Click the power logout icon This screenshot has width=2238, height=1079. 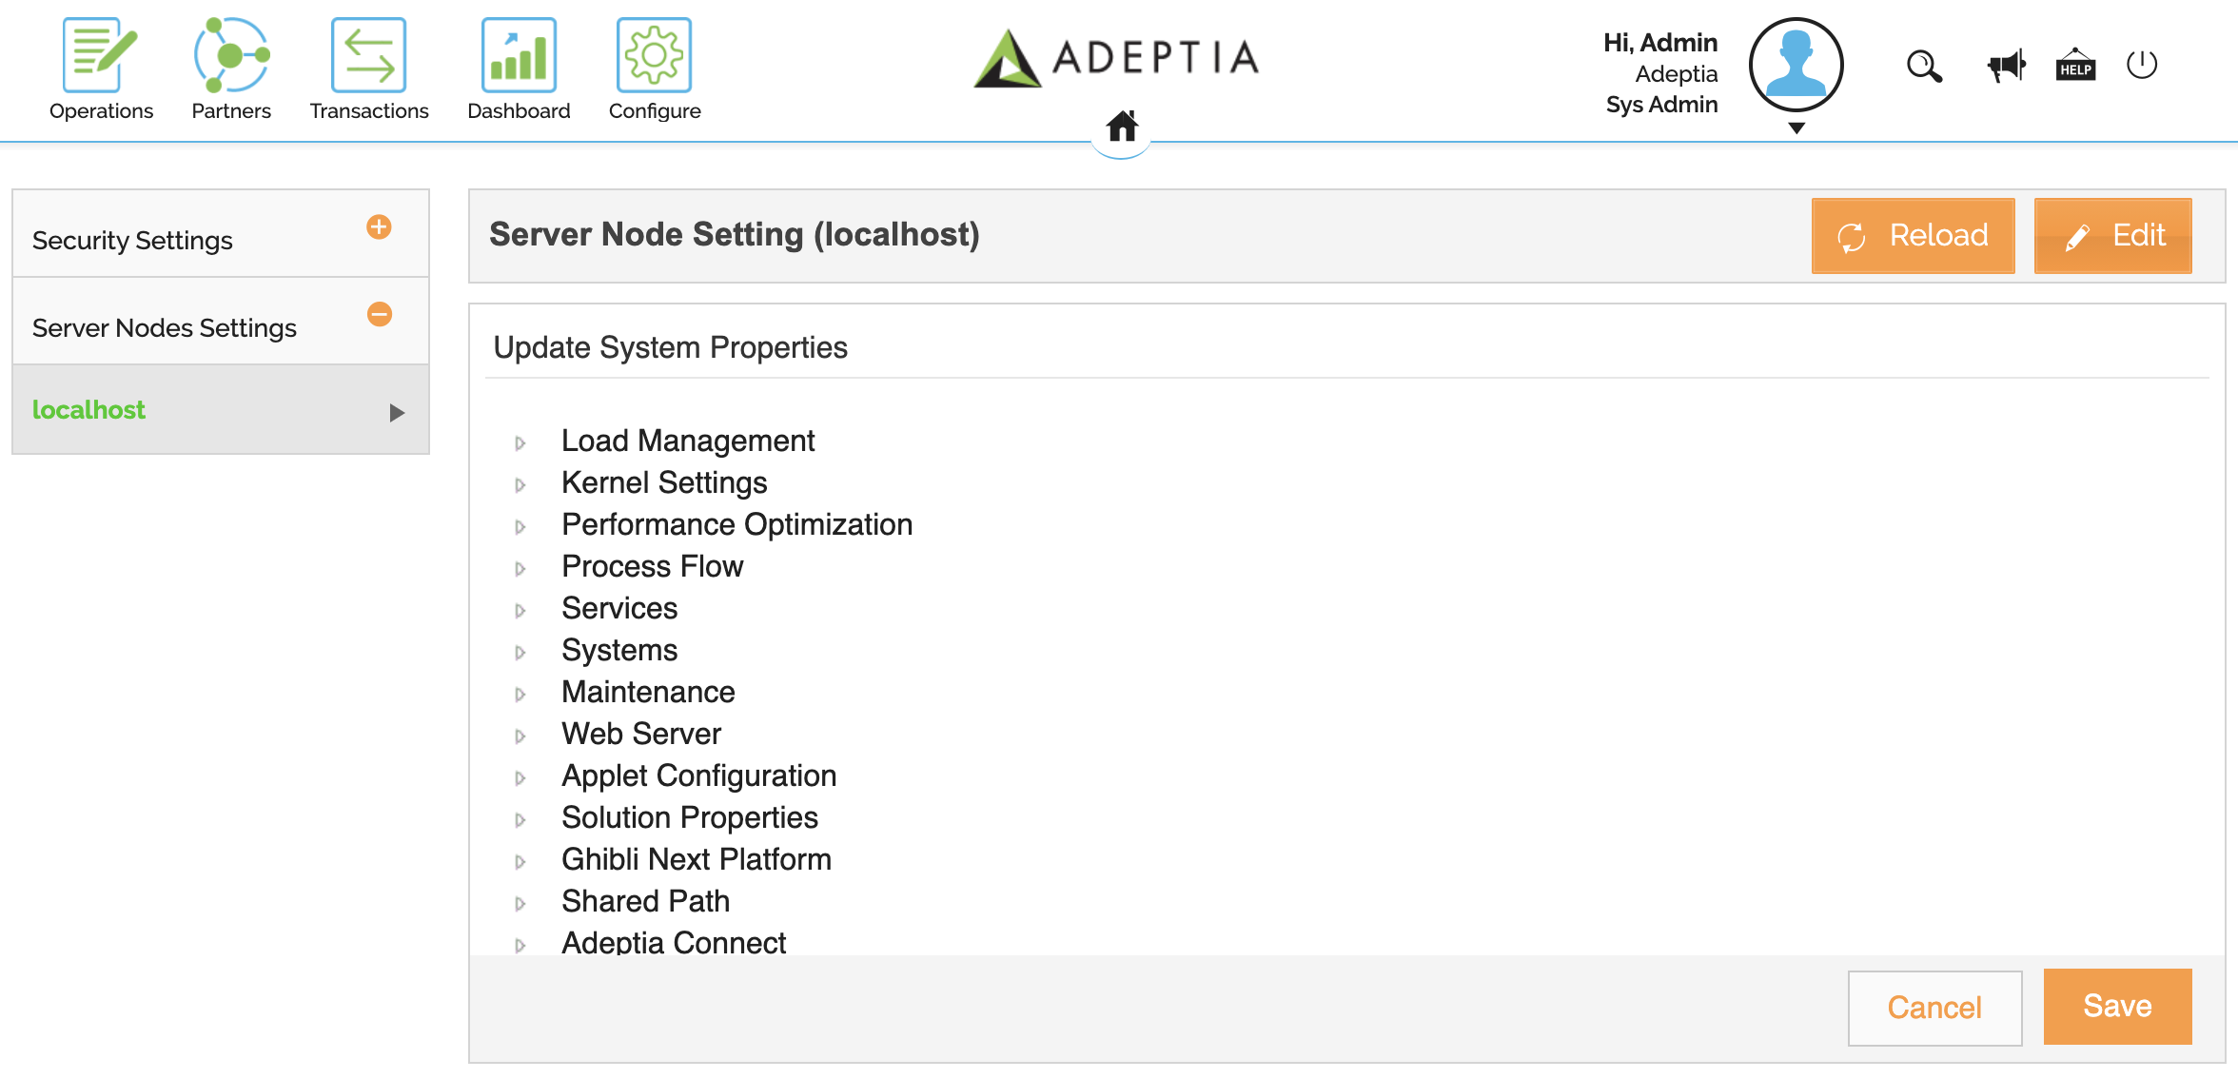click(2142, 66)
